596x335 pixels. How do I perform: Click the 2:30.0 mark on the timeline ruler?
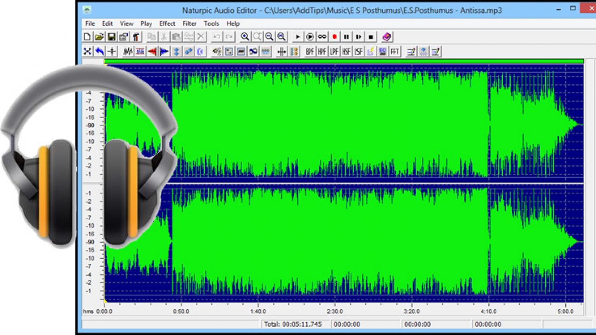pos(335,311)
